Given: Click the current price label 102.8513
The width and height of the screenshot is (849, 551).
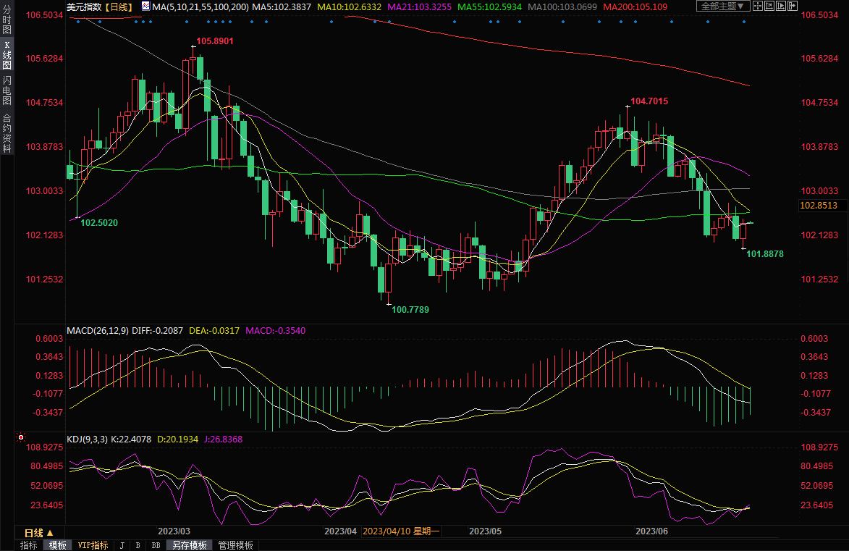Looking at the screenshot, I should (819, 206).
